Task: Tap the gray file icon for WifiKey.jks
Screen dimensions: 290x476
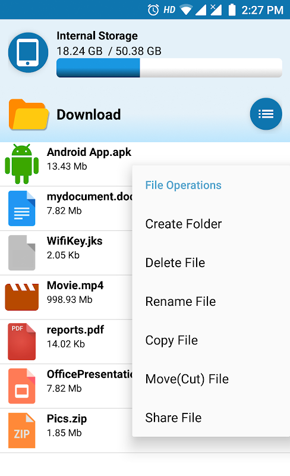Action: click(22, 252)
